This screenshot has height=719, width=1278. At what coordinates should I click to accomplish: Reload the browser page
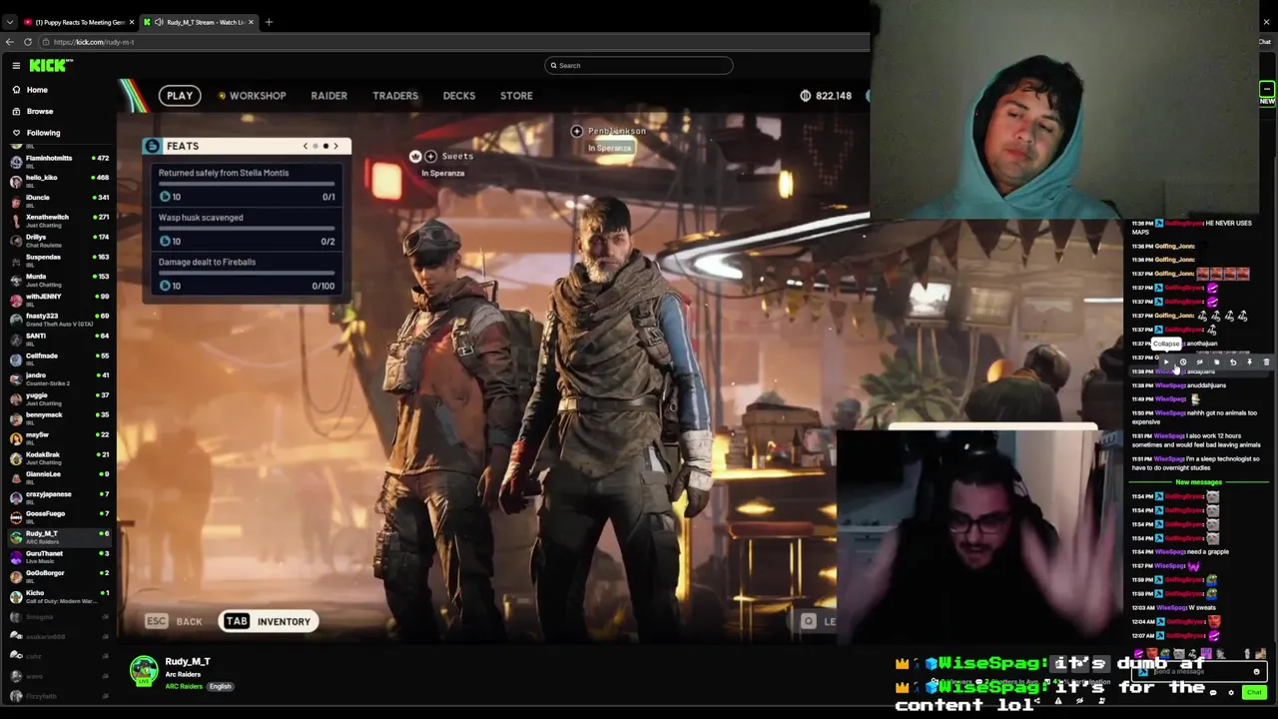(x=28, y=42)
